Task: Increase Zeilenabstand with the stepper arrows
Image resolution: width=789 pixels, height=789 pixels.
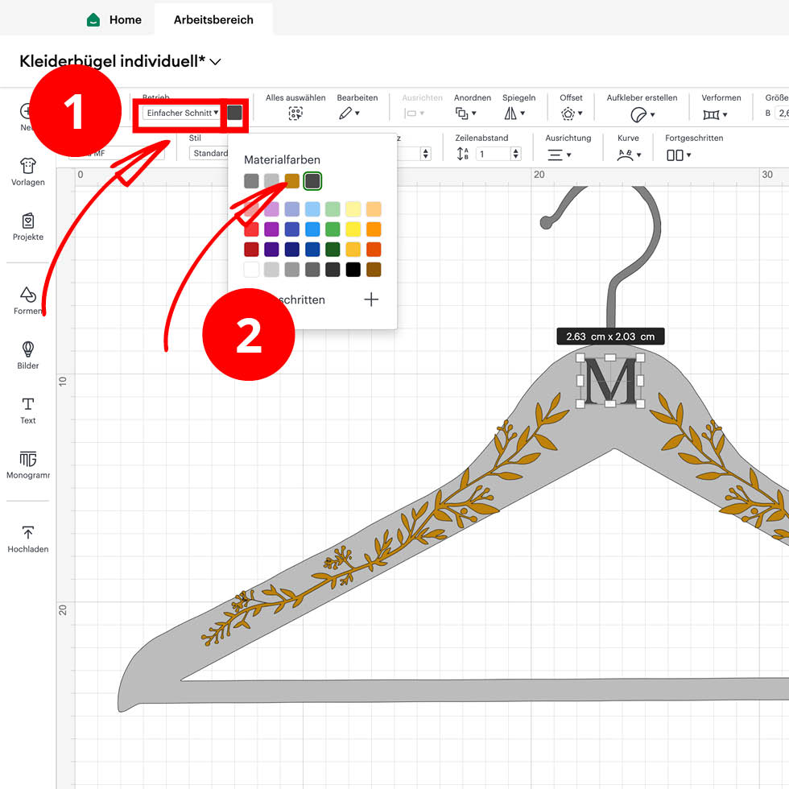Action: tap(516, 151)
